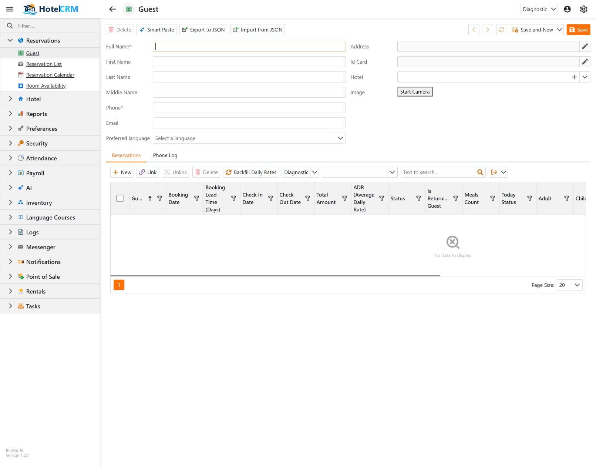Go to previous record arrow

(474, 30)
